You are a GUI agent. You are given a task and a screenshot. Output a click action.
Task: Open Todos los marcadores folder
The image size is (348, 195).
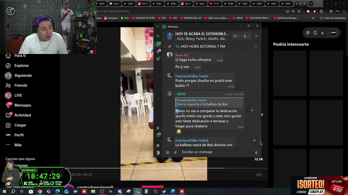333,18
